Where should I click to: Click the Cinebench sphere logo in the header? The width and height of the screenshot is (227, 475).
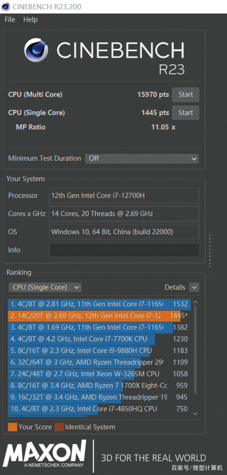[x=36, y=50]
